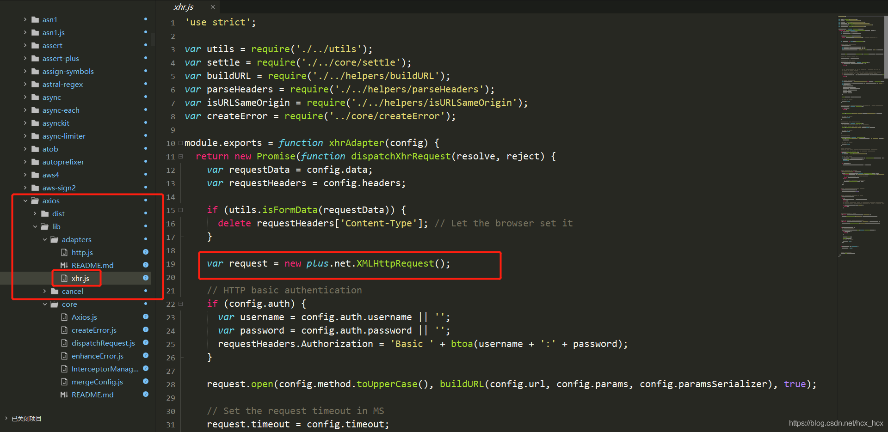Screen dimensions: 888x432
Task: Fold the module.exports function at line 10
Action: coord(181,143)
